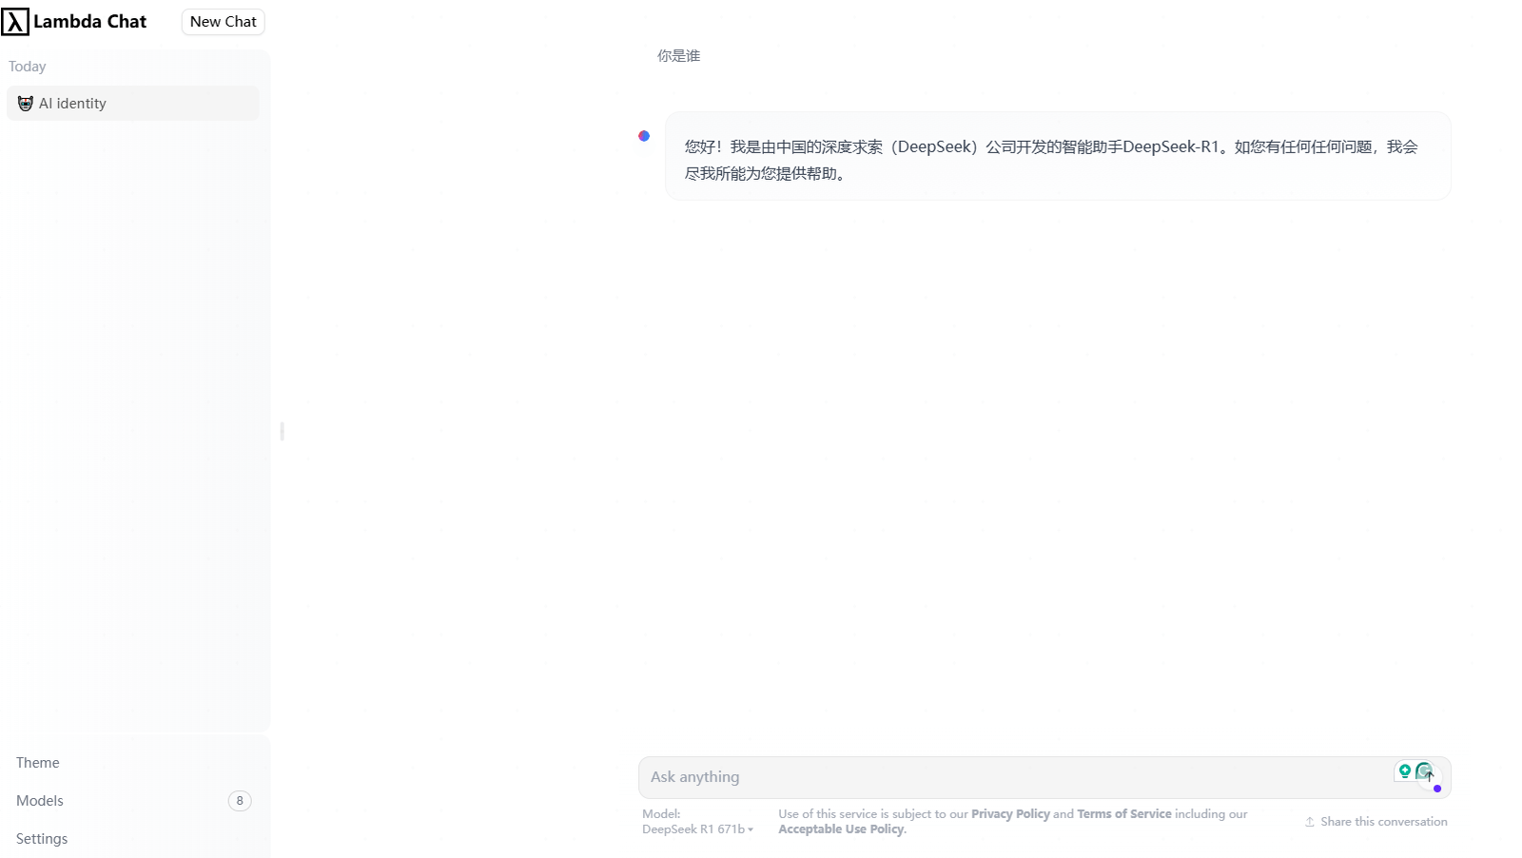Viewport: 1522px width, 858px height.
Task: Expand the DeepSeek R1 671b model dropdown
Action: point(697,829)
